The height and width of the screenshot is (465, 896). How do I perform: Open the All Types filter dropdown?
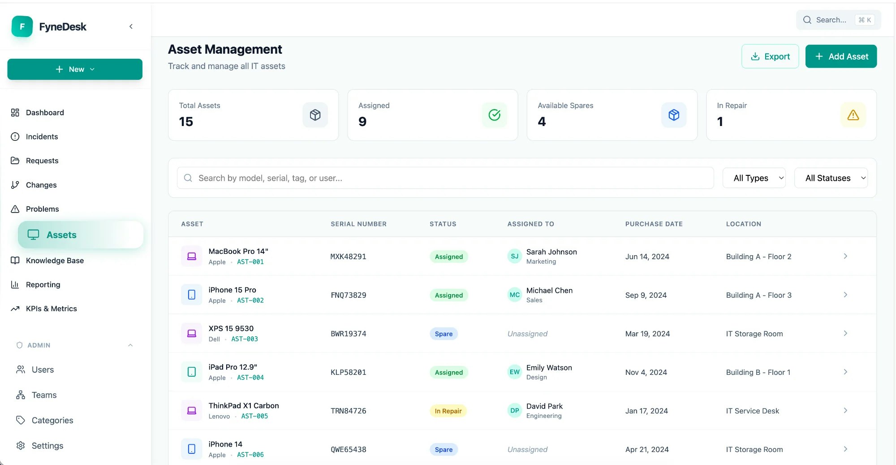[x=754, y=178]
